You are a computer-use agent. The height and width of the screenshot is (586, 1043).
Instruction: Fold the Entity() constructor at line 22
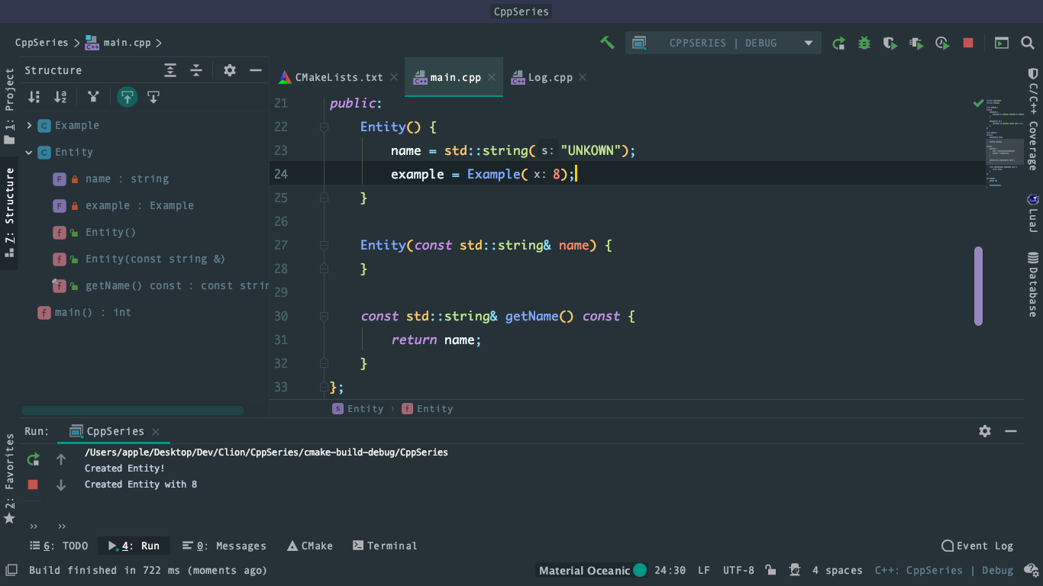coord(324,127)
